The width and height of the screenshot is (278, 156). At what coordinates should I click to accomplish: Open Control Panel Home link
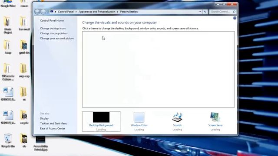(52, 20)
